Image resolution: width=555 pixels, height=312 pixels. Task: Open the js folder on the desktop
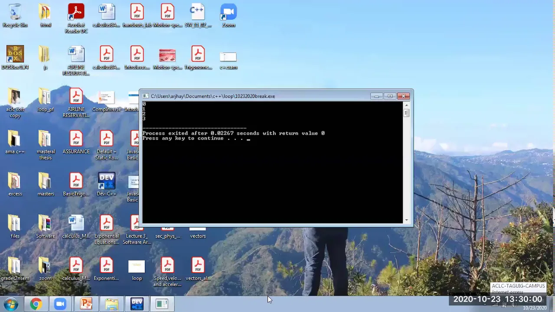point(45,58)
